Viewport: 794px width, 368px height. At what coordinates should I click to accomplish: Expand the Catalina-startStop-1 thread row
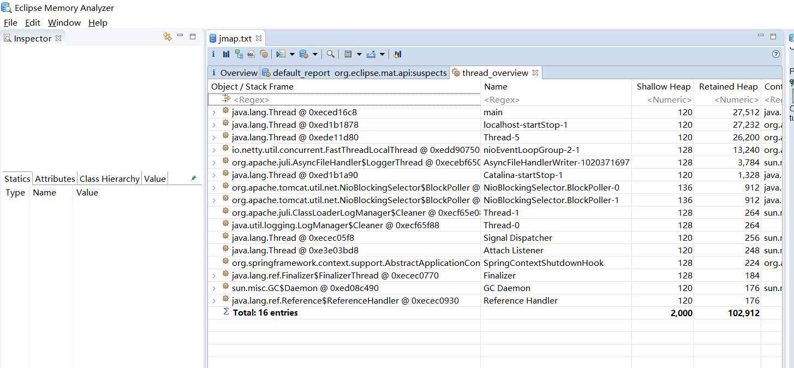click(x=214, y=175)
